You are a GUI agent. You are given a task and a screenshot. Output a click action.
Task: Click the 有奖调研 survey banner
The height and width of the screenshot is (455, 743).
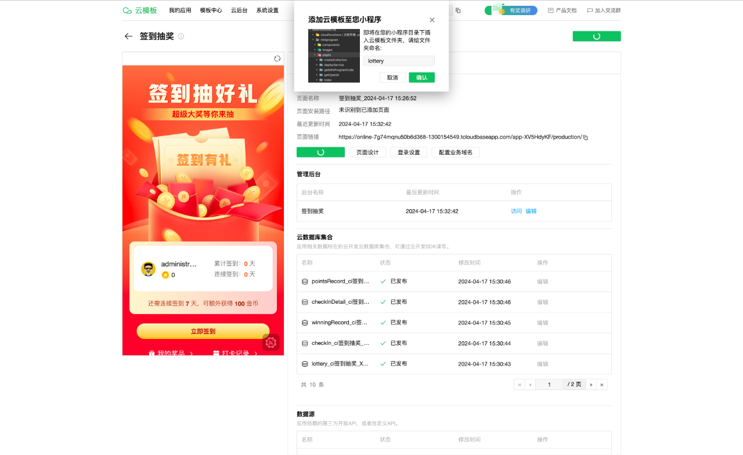(511, 10)
